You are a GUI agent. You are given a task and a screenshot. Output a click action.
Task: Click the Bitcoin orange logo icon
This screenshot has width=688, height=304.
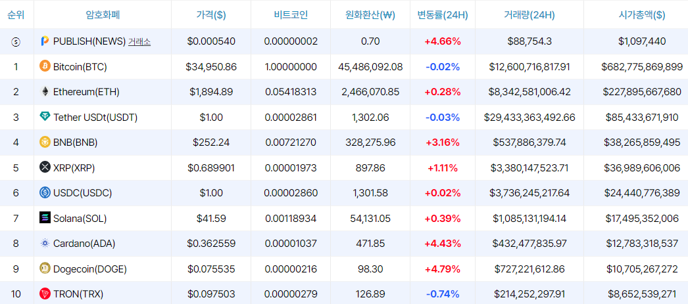(x=45, y=66)
